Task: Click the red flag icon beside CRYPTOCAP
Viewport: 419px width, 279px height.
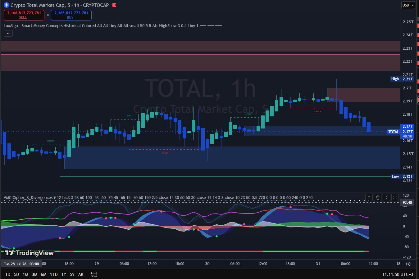Action: [x=114, y=5]
